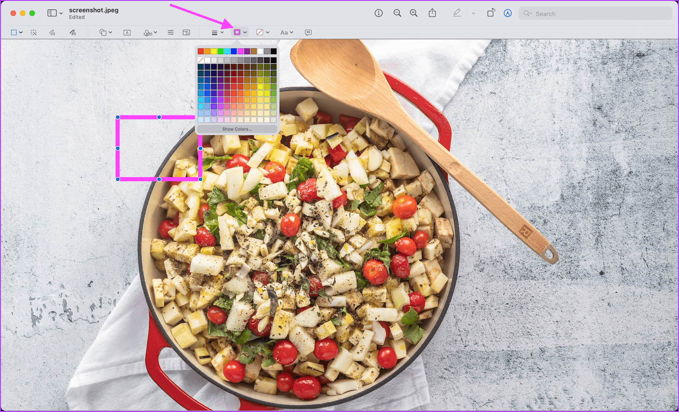
Task: Add a speech bubble annotation
Action: [x=308, y=33]
